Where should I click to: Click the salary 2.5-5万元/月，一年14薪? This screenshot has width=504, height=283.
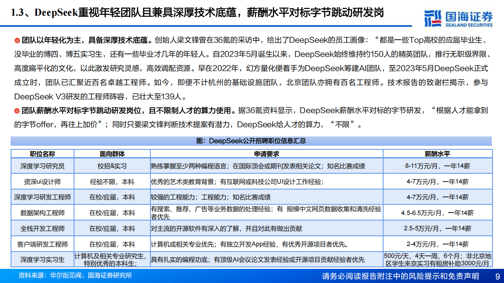(x=437, y=228)
